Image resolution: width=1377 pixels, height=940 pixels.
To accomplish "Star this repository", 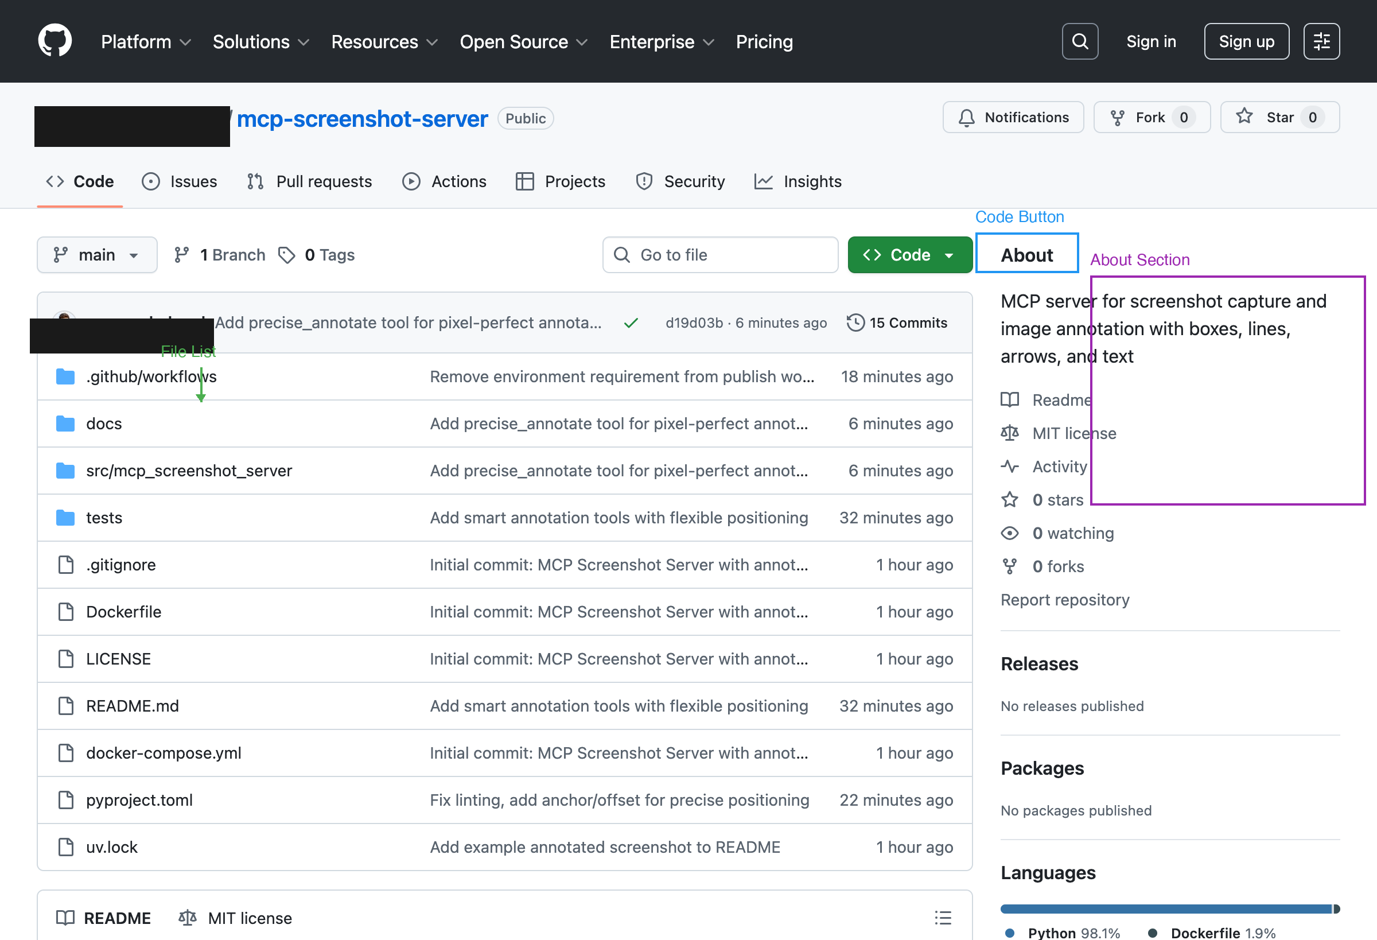I will click(x=1279, y=117).
